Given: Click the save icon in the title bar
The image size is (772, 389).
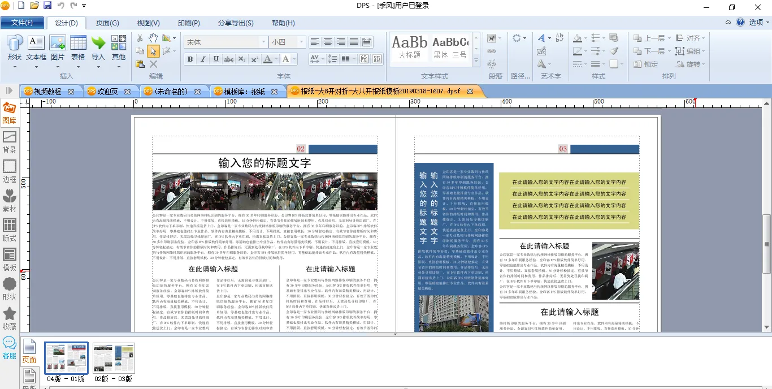Looking at the screenshot, I should (47, 6).
